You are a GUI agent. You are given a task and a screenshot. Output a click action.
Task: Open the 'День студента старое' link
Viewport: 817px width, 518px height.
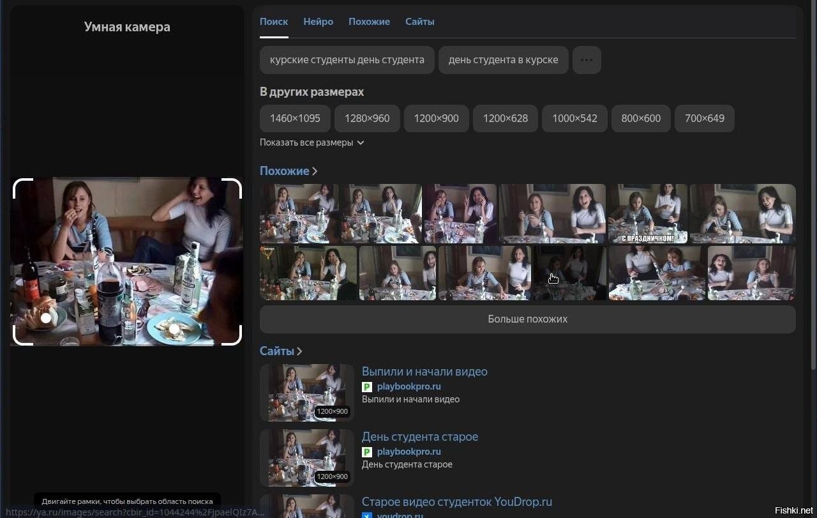click(x=420, y=437)
